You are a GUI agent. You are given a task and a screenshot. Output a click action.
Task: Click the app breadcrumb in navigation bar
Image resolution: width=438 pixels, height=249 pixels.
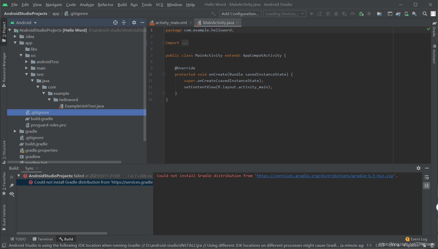[x=56, y=14]
